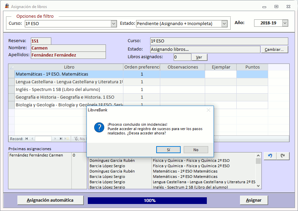The width and height of the screenshot is (298, 211).
Task: Select the Matemáticas 1º ESO row
Action: [x=67, y=74]
